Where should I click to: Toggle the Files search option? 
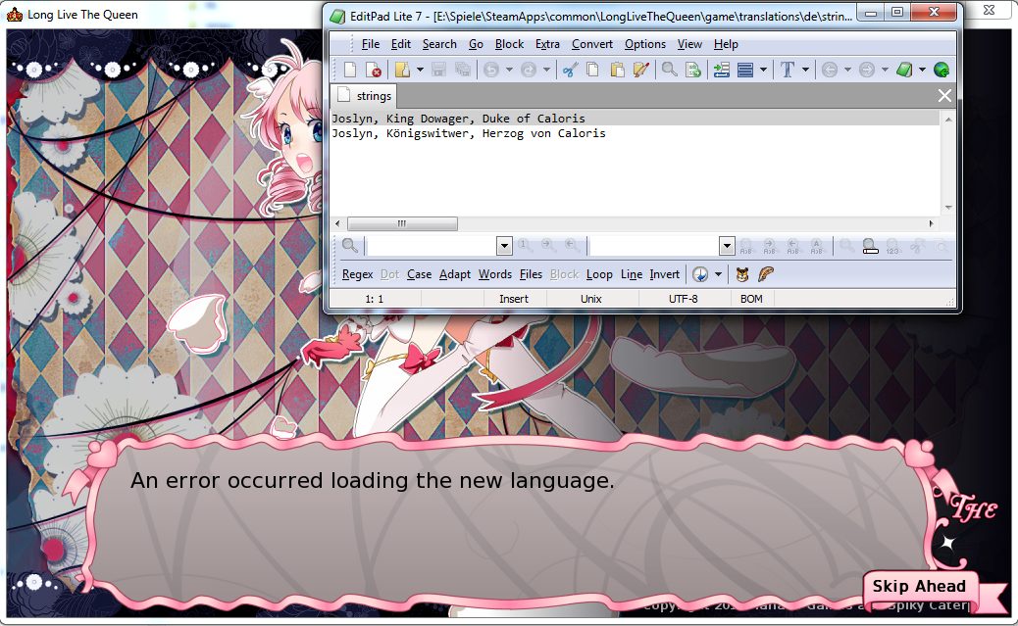(531, 274)
